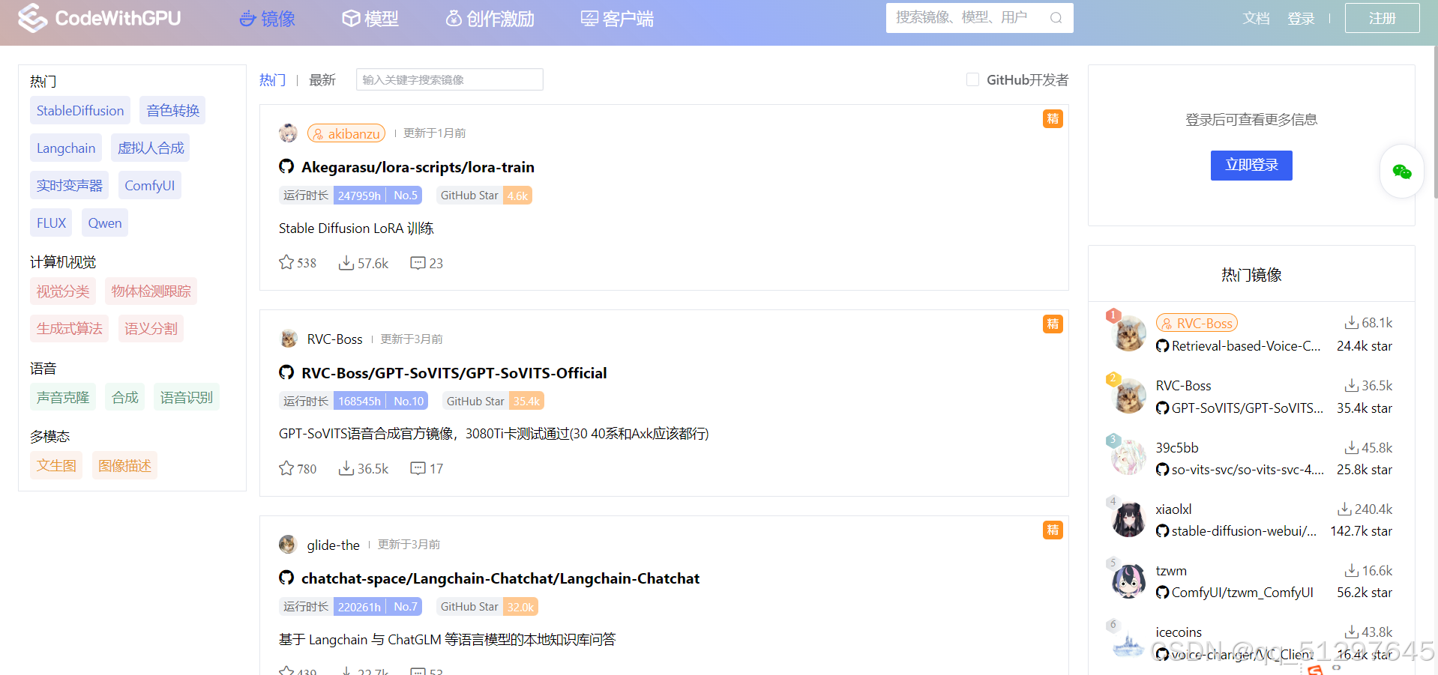Click 39c5bb avatar in hot images list

(1129, 457)
